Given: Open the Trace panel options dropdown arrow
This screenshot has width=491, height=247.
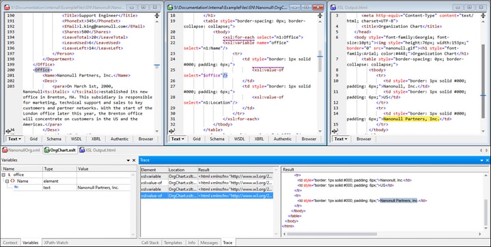Looking at the screenshot, I should click(481, 160).
